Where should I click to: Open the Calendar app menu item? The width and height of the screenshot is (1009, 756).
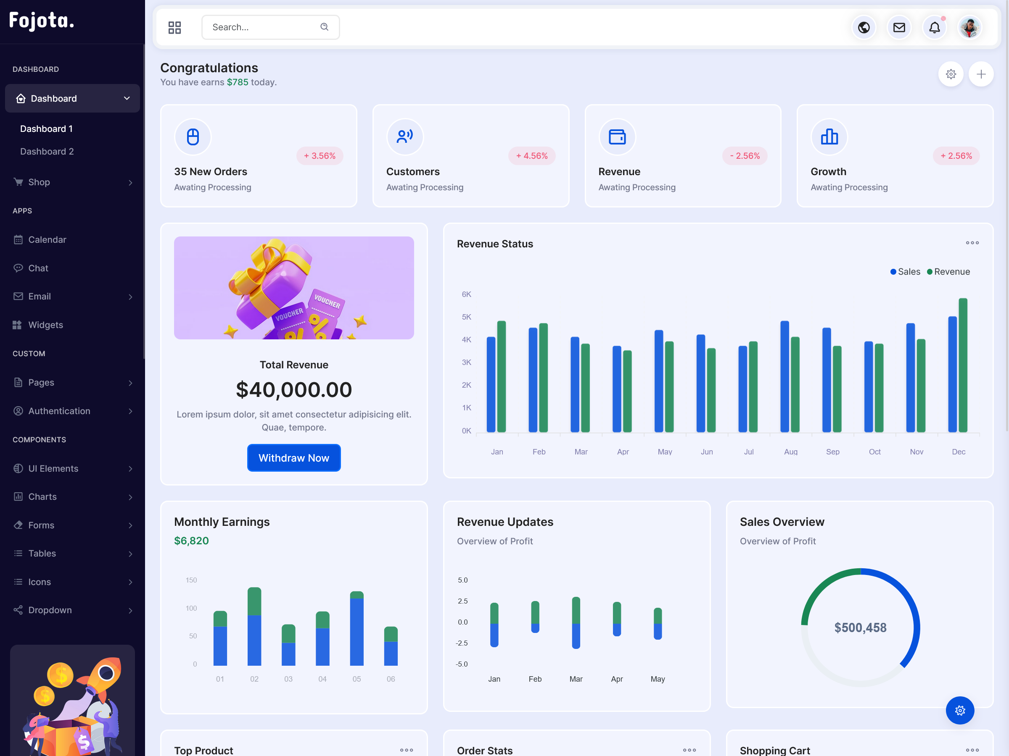47,240
